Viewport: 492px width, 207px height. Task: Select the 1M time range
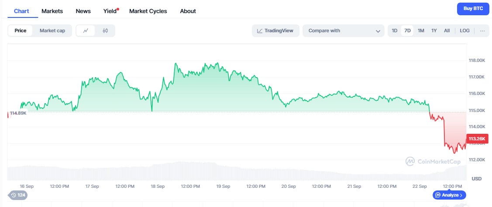click(421, 31)
